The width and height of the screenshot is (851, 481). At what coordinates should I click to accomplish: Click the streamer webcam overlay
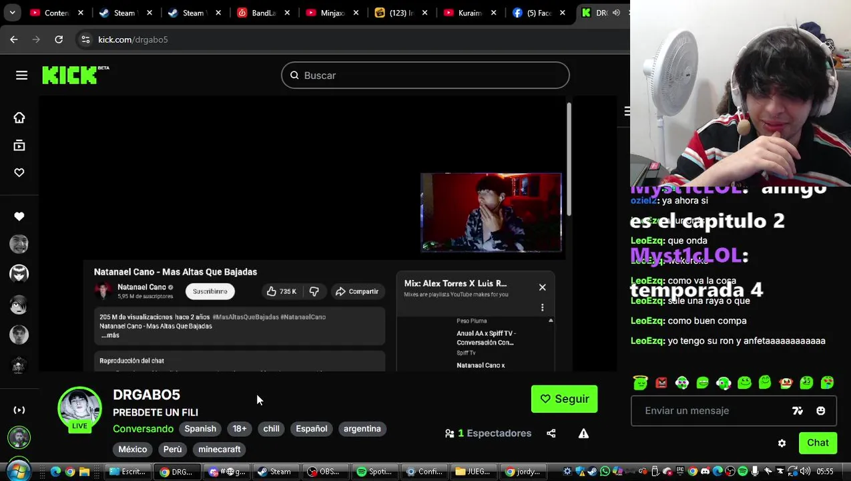click(x=491, y=212)
